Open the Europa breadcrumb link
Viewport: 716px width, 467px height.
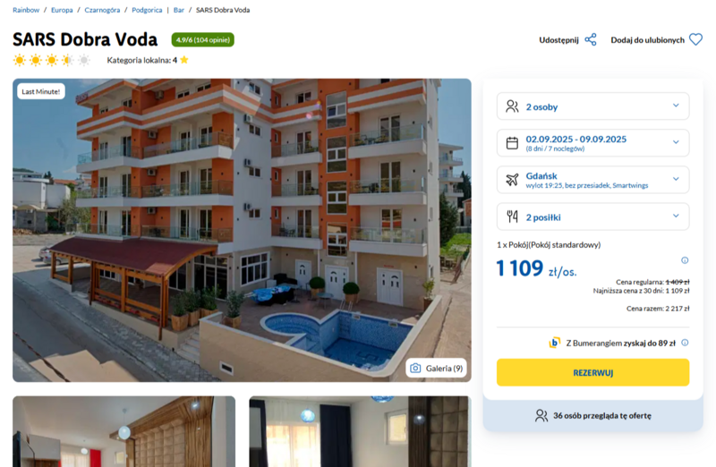(62, 10)
